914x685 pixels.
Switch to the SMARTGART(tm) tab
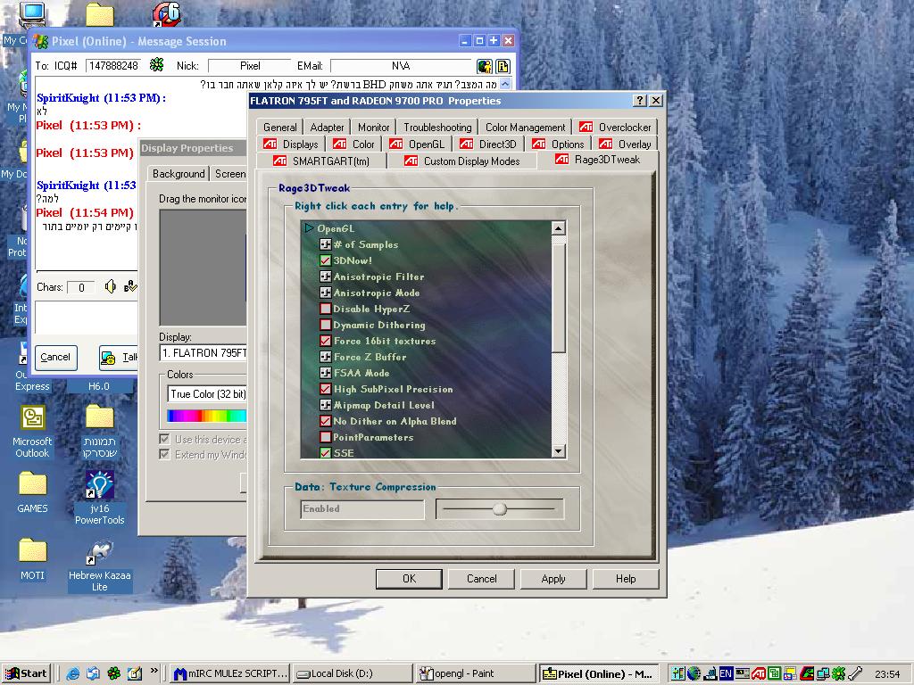pos(321,161)
